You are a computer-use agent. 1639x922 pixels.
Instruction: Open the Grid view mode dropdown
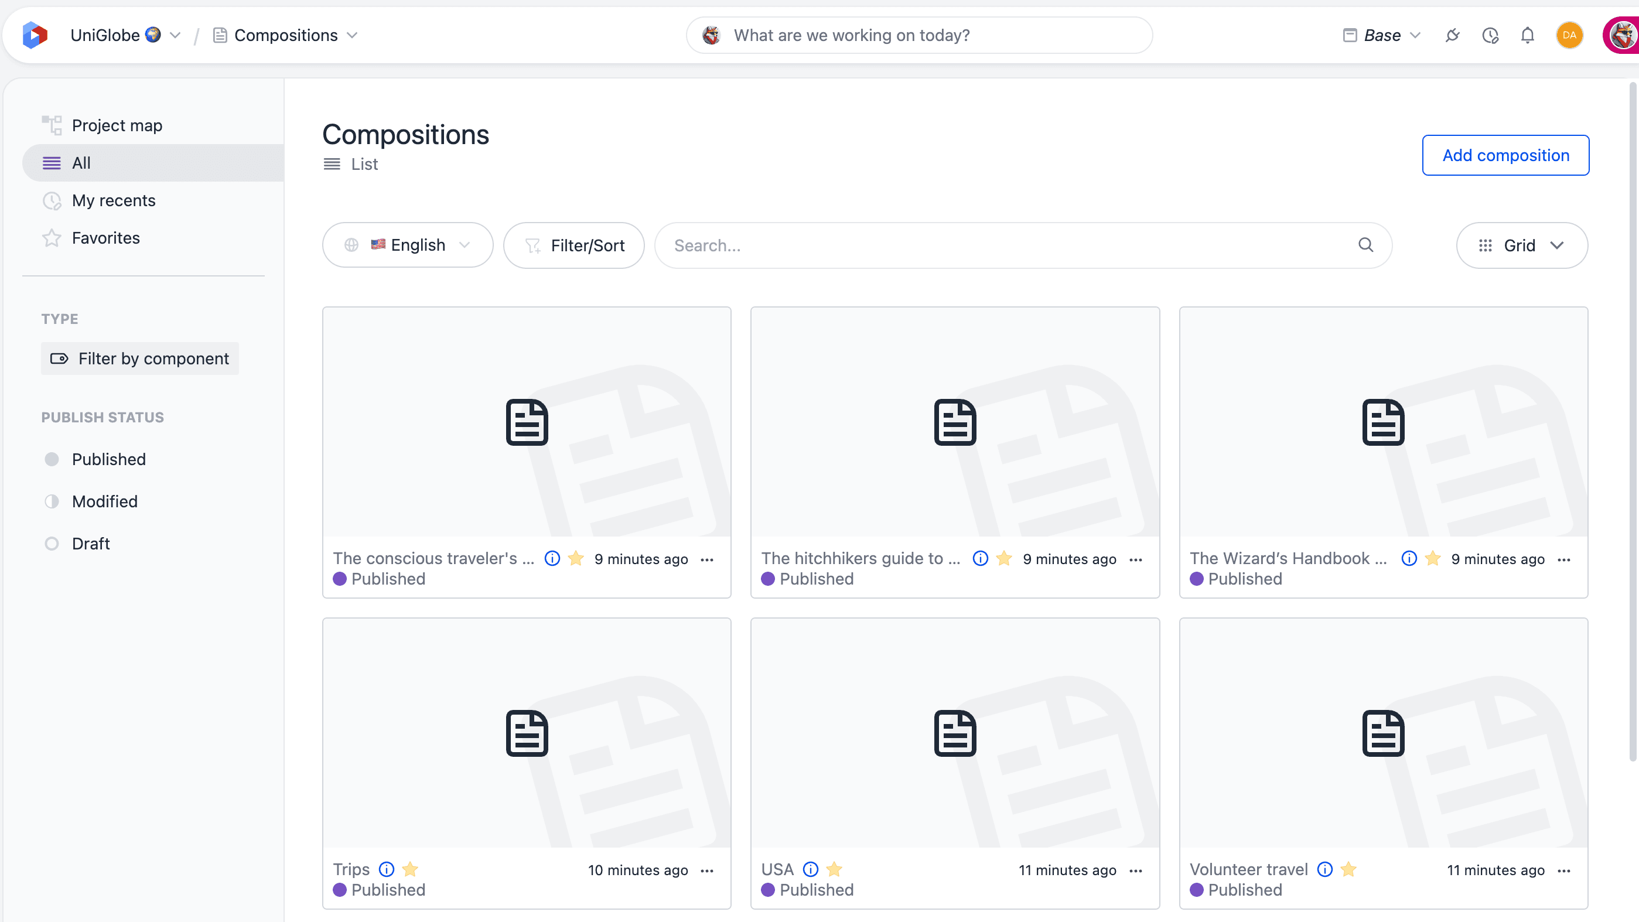[x=1521, y=245]
